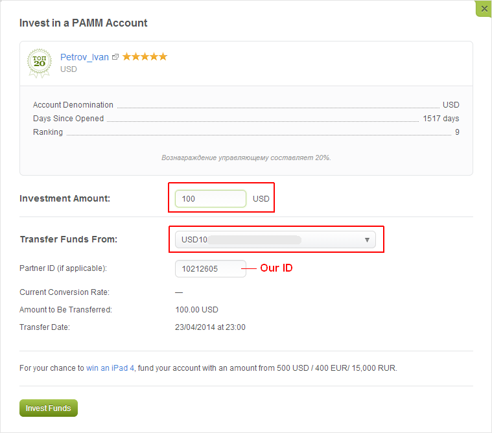Click the five-star rating
The image size is (492, 433).
point(145,56)
